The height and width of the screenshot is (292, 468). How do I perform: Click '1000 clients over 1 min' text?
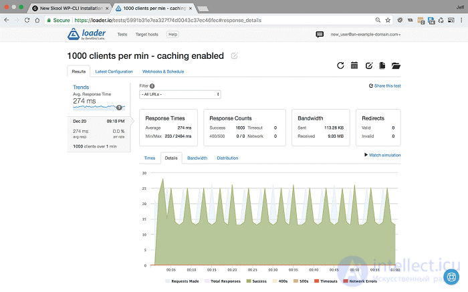(95, 146)
